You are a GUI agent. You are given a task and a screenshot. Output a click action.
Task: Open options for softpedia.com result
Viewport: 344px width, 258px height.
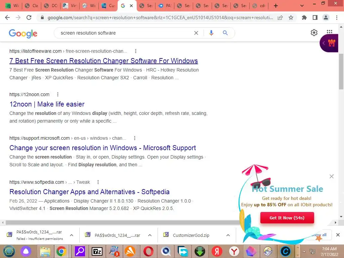tap(98, 182)
